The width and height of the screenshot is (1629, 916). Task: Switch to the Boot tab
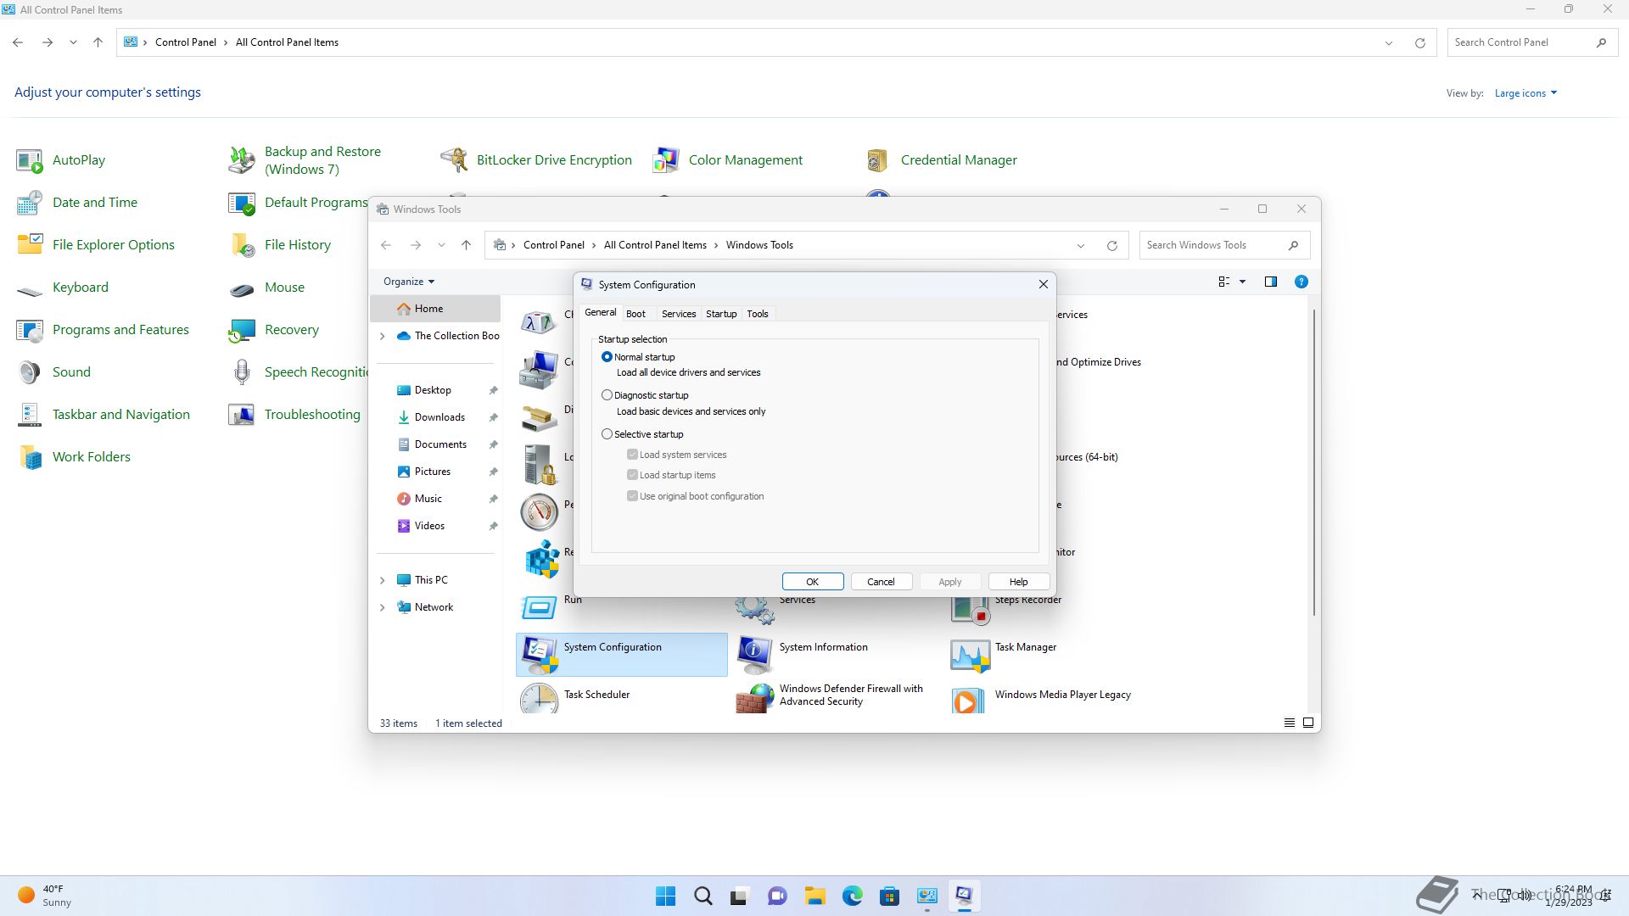[635, 314]
